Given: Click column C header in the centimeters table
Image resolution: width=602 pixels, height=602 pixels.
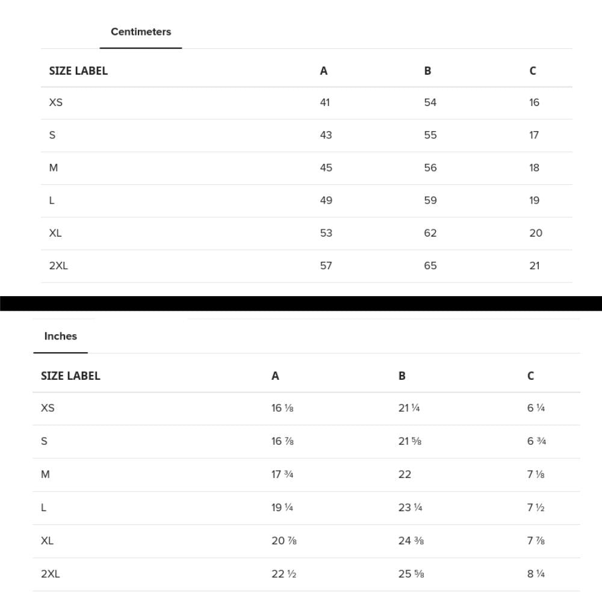Looking at the screenshot, I should click(x=533, y=71).
